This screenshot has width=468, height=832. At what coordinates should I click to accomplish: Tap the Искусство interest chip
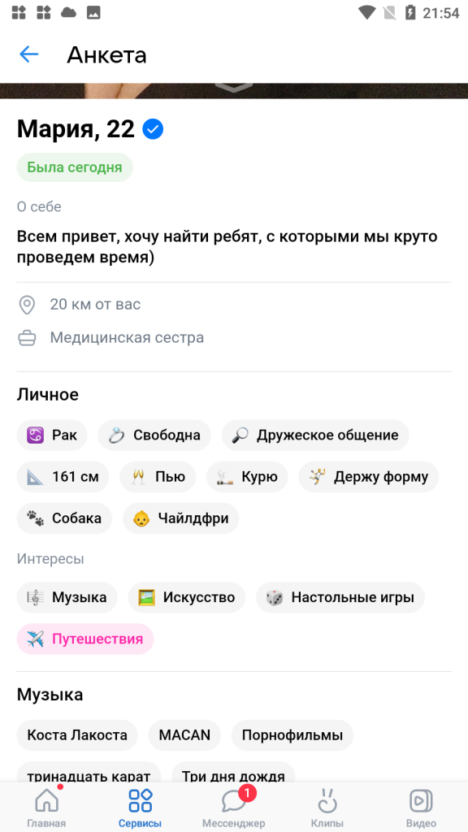click(187, 597)
